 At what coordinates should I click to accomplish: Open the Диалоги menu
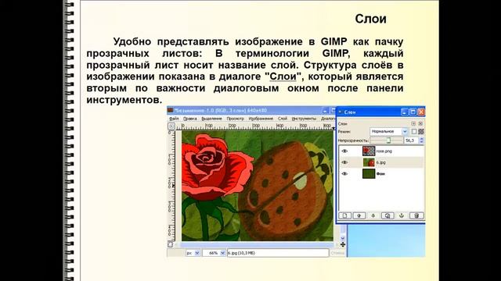tap(327, 119)
